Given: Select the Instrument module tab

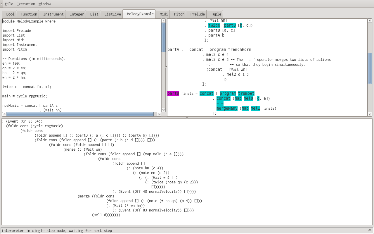Looking at the screenshot, I should click(x=53, y=14).
